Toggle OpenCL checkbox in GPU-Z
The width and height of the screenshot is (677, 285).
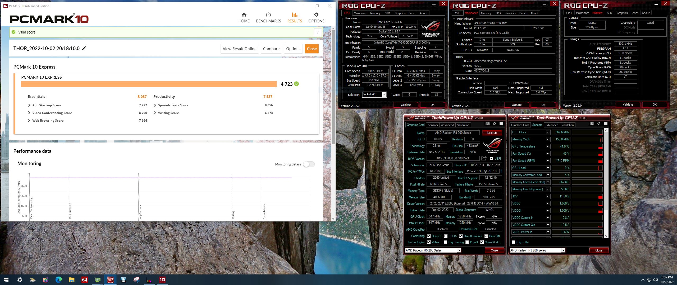(x=429, y=236)
